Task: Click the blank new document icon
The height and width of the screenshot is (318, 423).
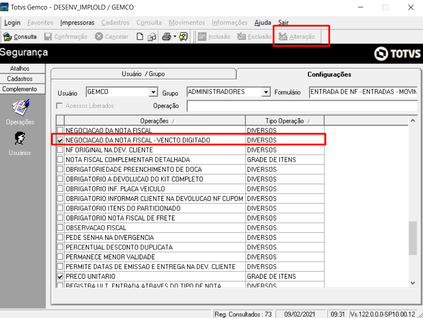Action: point(140,36)
